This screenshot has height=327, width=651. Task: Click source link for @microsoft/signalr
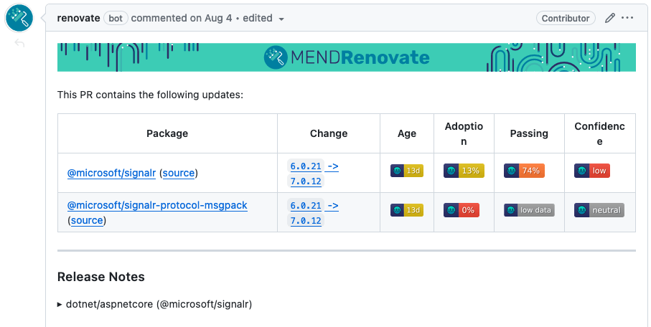(x=179, y=173)
